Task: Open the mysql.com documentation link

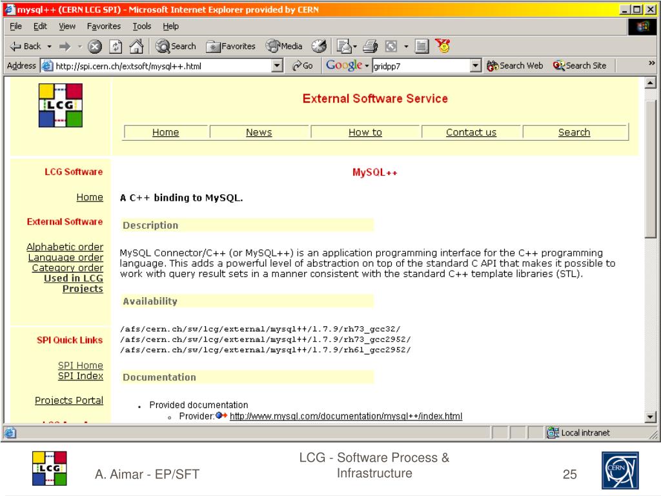Action: 346,417
